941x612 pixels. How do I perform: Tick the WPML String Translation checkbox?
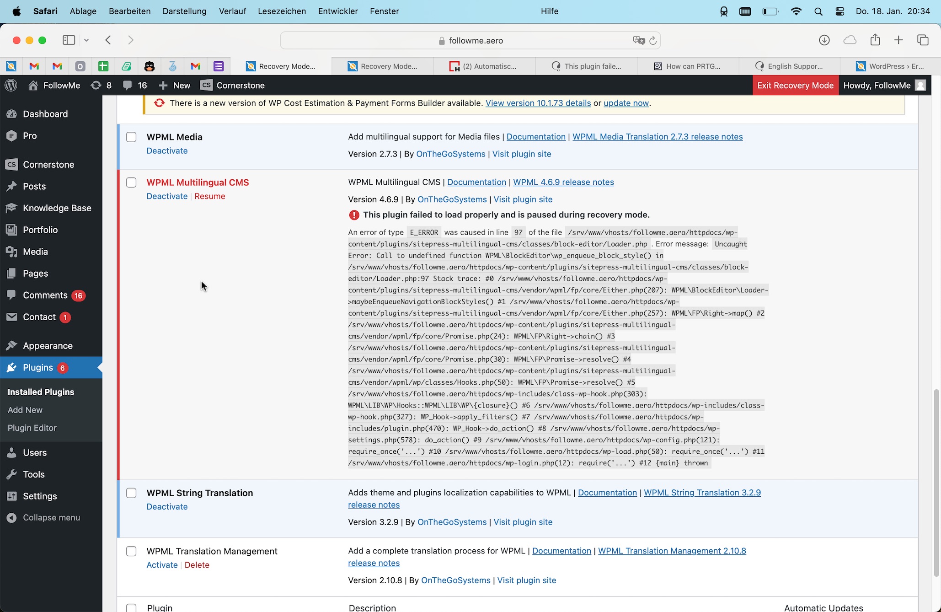(x=131, y=493)
